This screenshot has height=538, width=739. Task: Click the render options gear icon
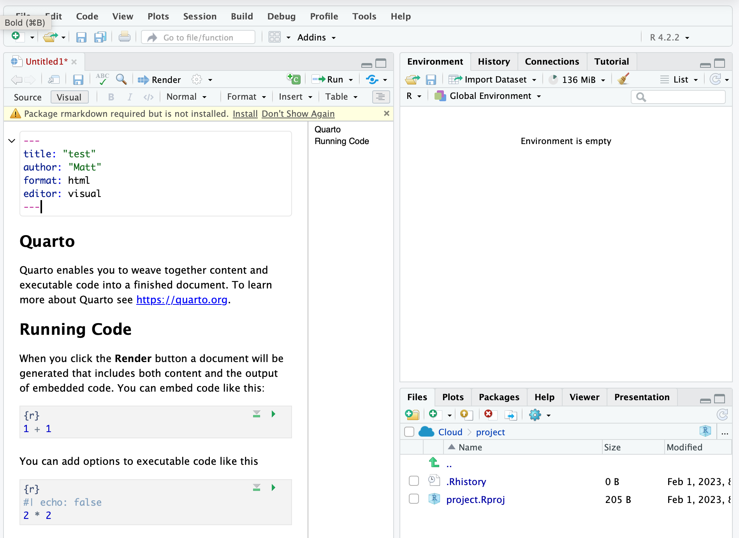197,79
